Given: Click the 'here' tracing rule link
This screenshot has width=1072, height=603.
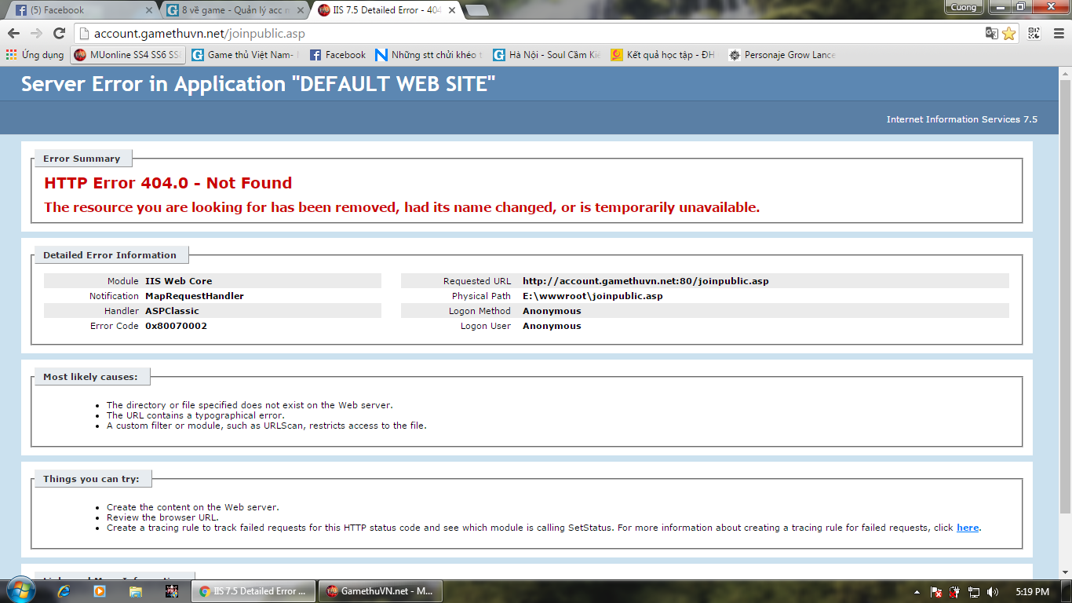Looking at the screenshot, I should [968, 528].
